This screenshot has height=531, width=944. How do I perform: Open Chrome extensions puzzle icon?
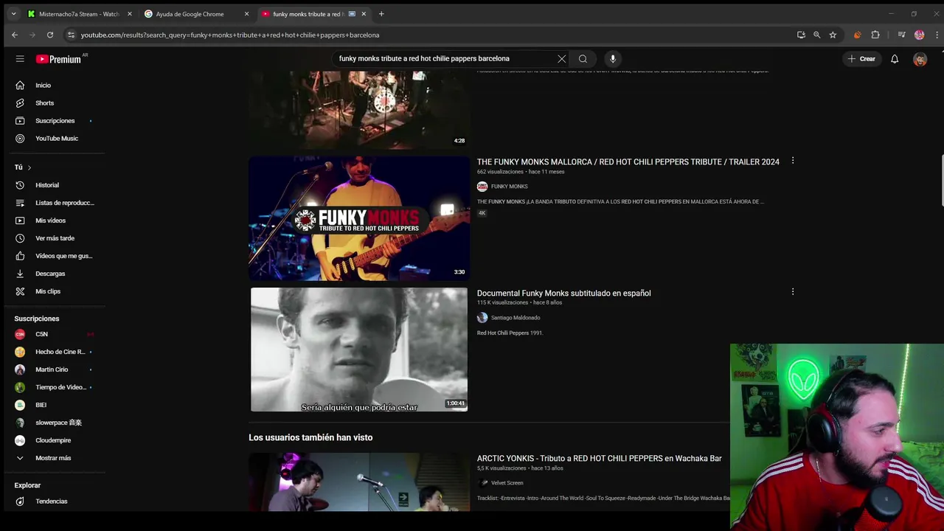[875, 35]
